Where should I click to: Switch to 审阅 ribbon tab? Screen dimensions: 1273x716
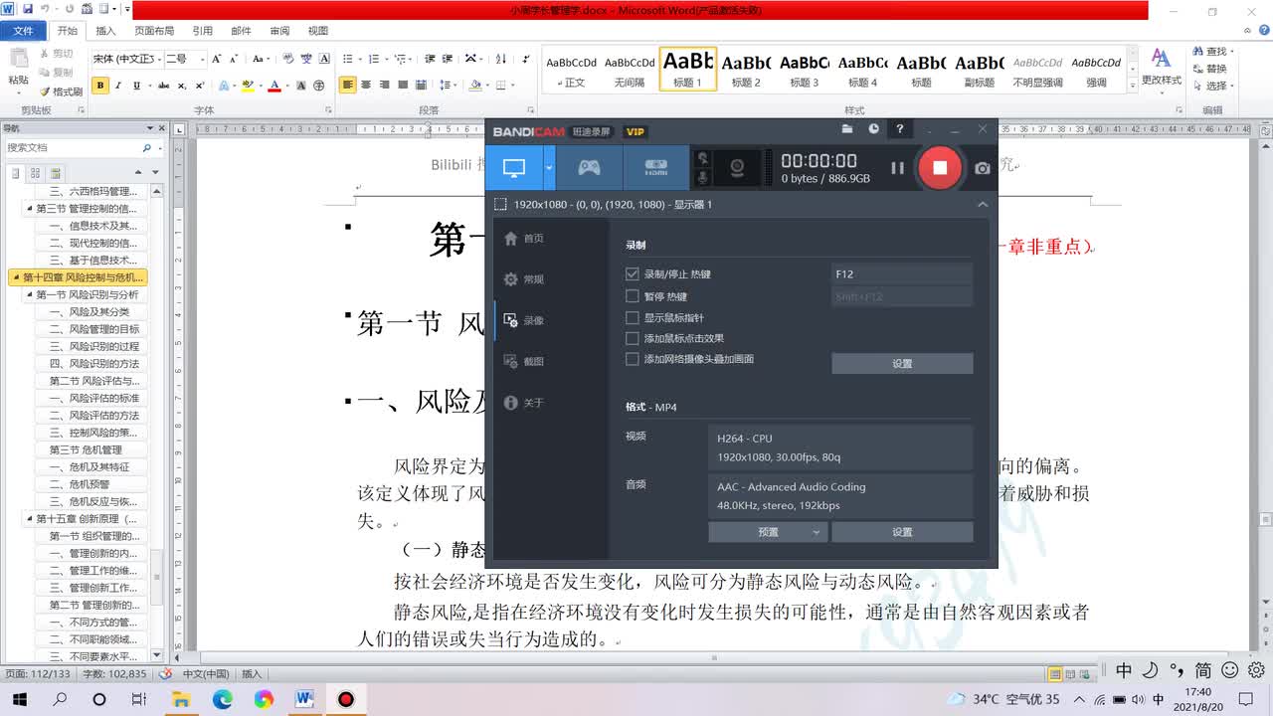(279, 31)
